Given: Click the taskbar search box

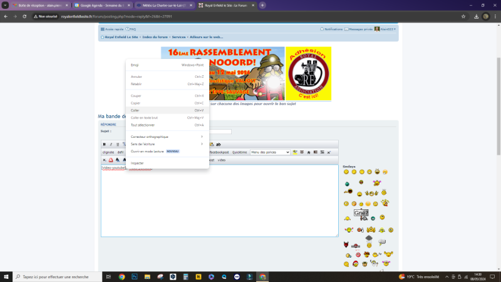Looking at the screenshot, I should (x=58, y=277).
